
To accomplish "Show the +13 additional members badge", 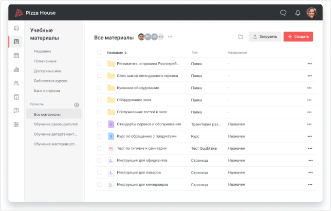I will click(x=161, y=36).
